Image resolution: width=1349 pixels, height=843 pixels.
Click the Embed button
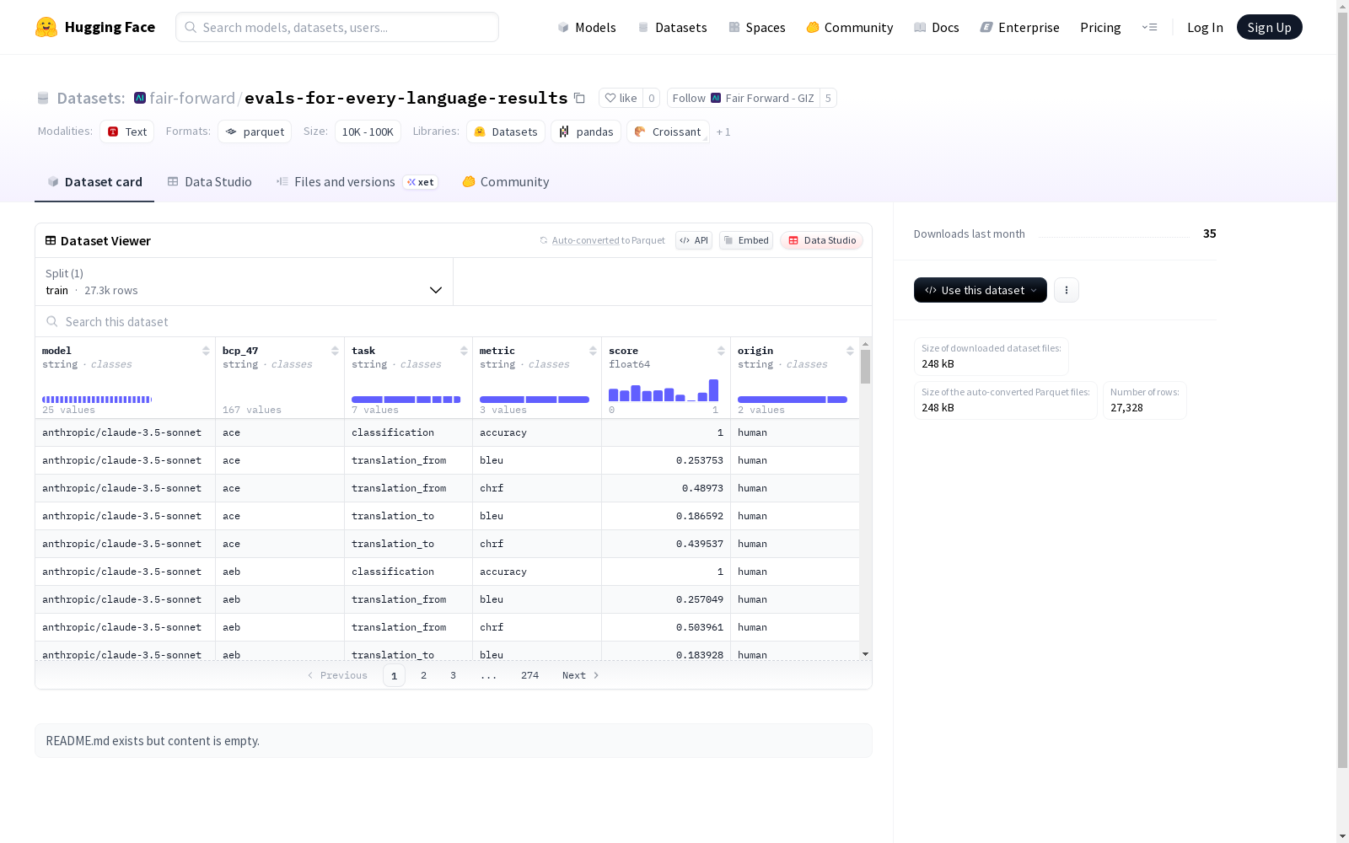pos(746,240)
